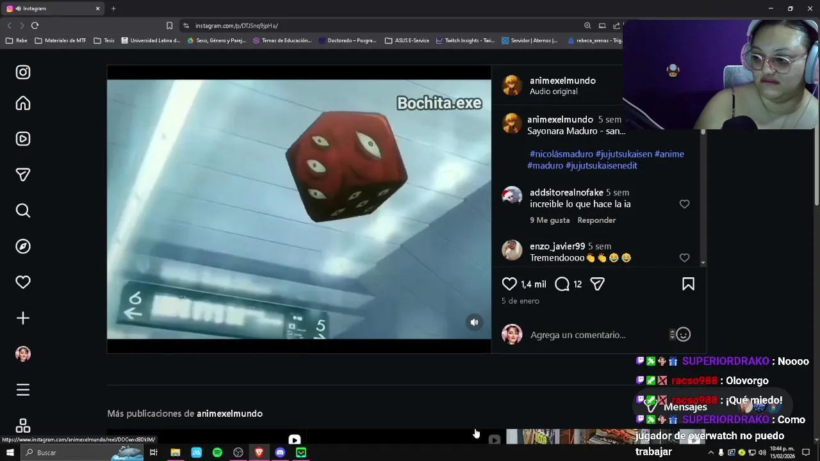The width and height of the screenshot is (820, 461).
Task: Open enzo_javier99 profile username
Action: click(557, 247)
